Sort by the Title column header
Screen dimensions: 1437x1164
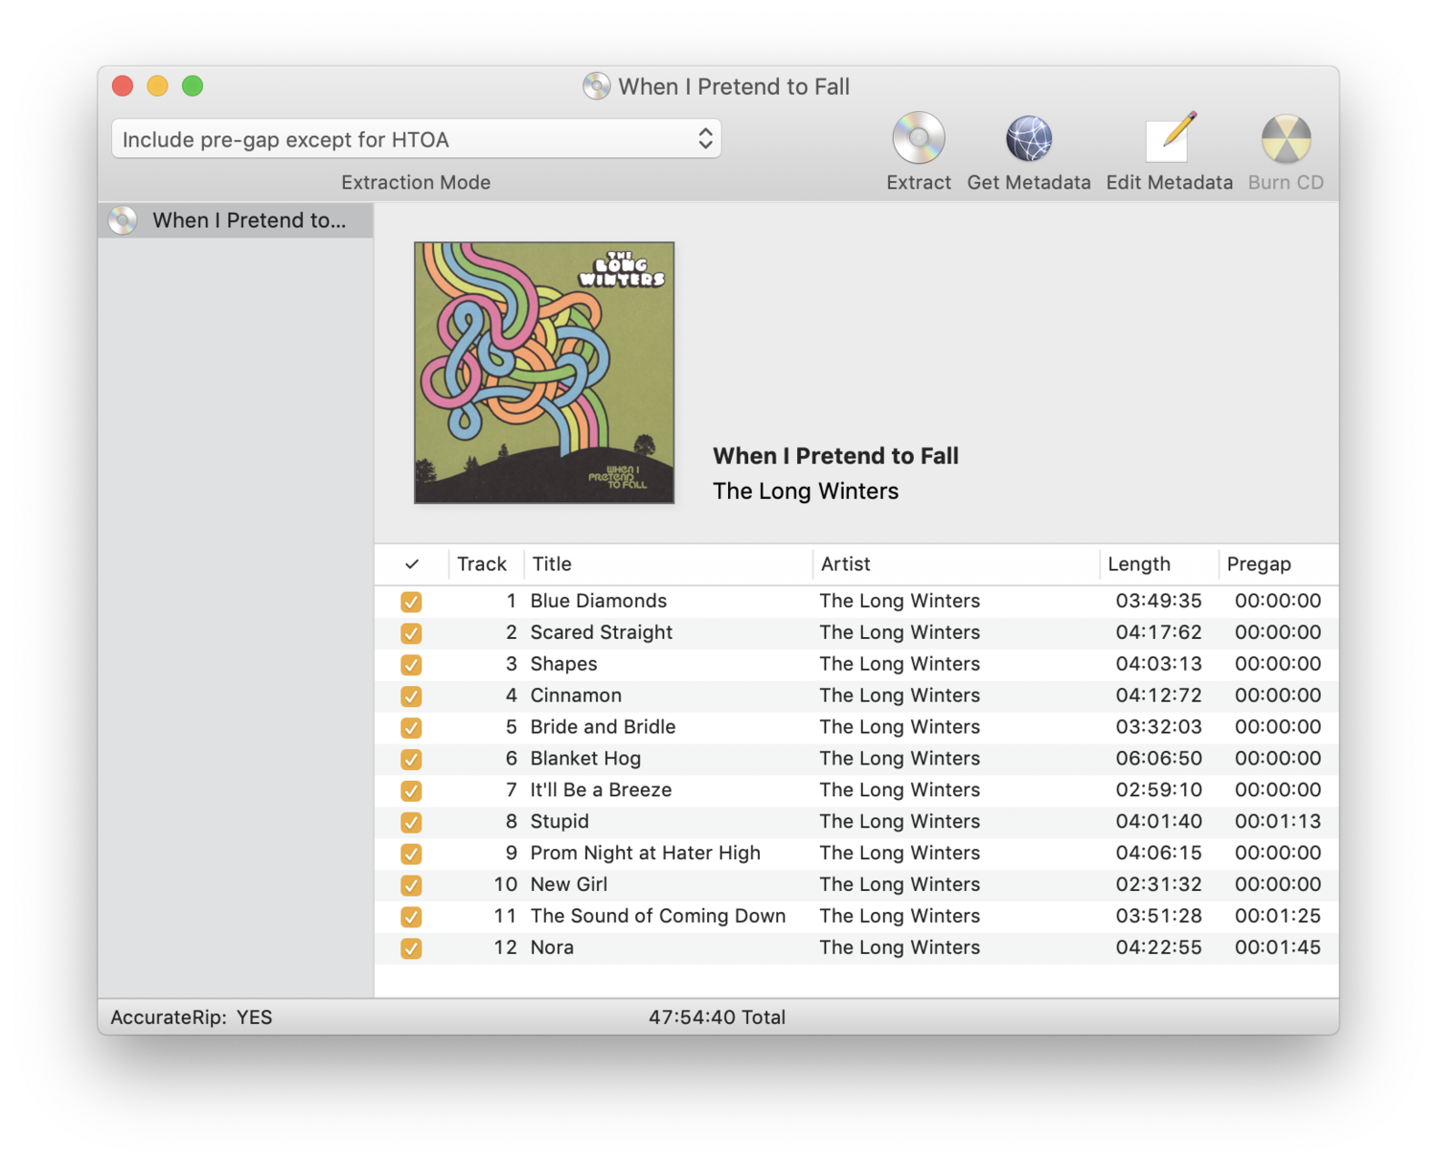pos(552,564)
